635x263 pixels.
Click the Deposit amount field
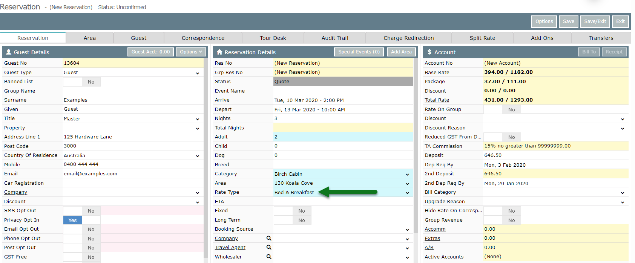[556, 155]
